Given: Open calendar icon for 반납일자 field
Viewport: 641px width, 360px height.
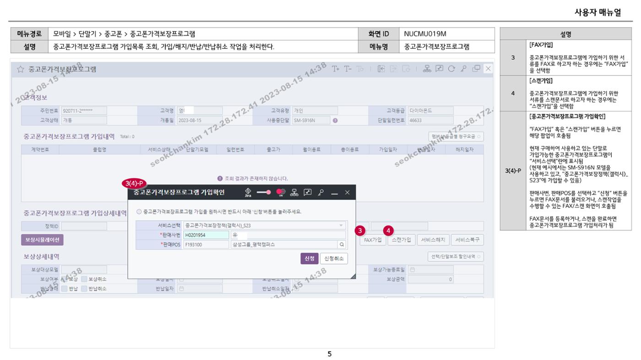Looking at the screenshot, I should coord(182,289).
